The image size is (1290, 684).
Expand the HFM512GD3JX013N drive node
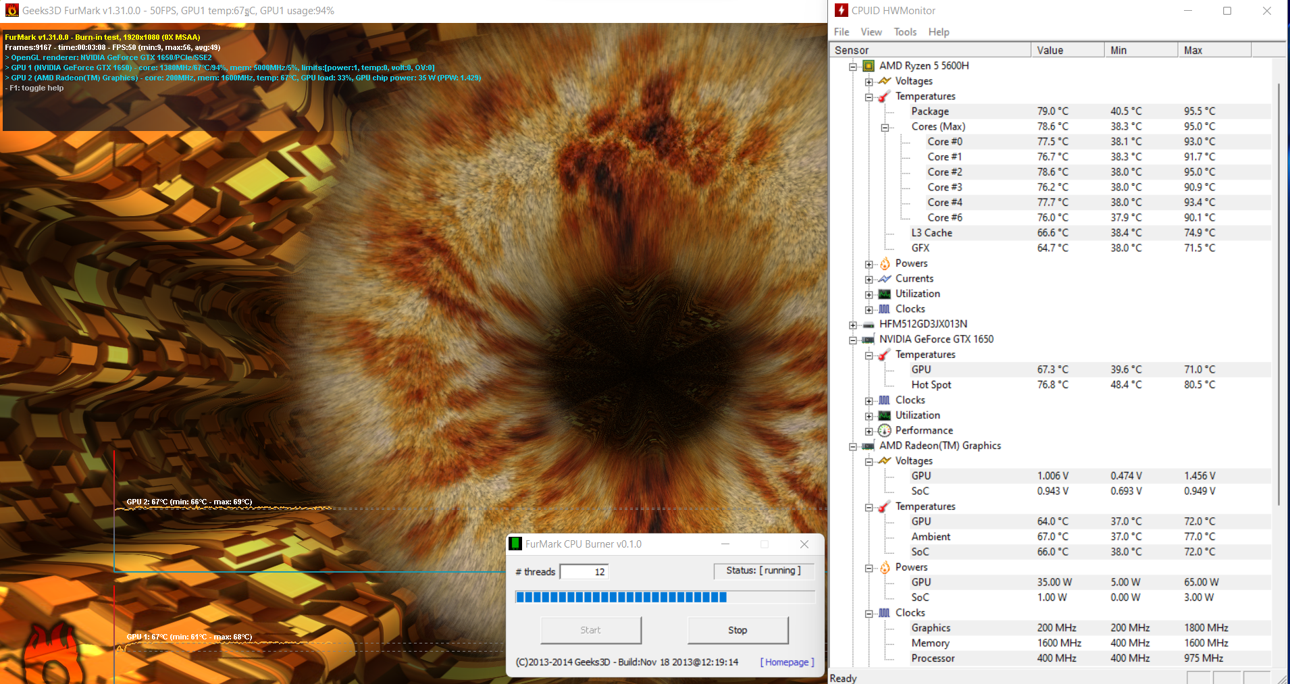[x=853, y=325]
